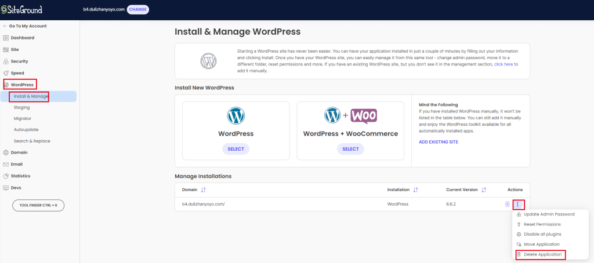Image resolution: width=594 pixels, height=263 pixels.
Task: Choose Update Admin Password from actions menu
Action: (550, 214)
